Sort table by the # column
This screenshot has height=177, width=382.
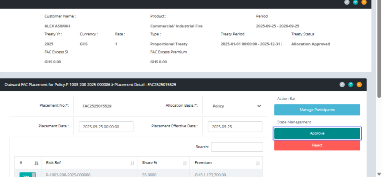(x=36, y=163)
